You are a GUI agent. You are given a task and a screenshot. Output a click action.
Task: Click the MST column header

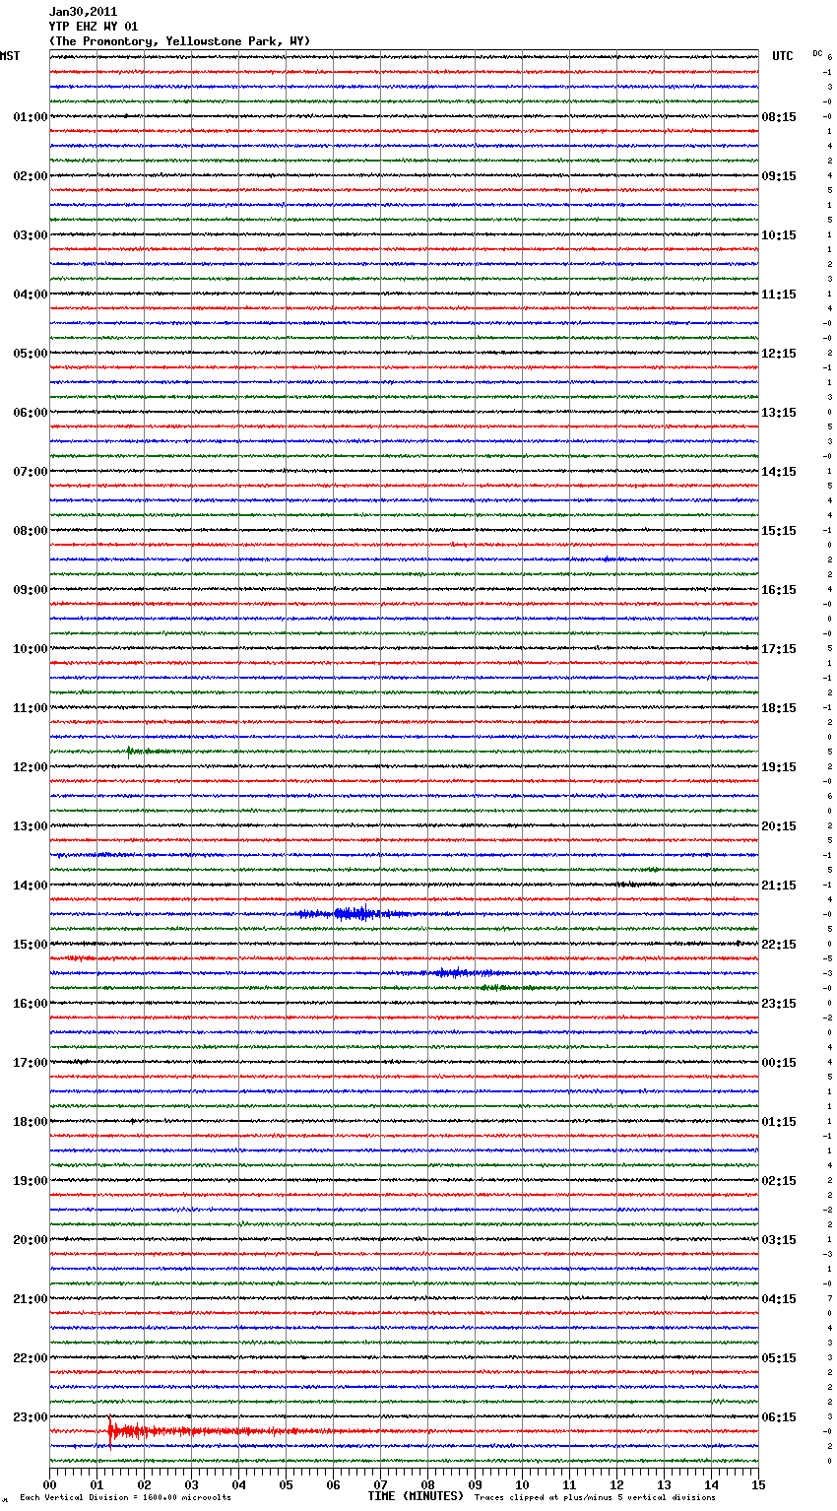(x=10, y=56)
